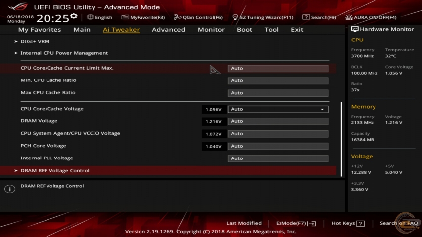Click the 2133 MHz memory frequency value
Screen dimensions: 422x237
coord(362,123)
